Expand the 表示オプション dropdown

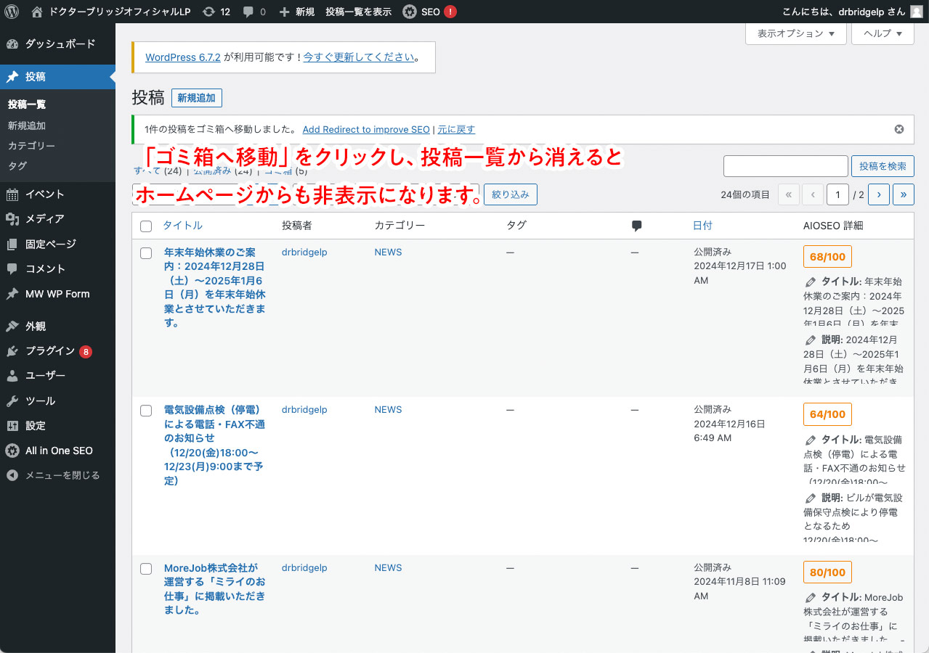pos(796,33)
